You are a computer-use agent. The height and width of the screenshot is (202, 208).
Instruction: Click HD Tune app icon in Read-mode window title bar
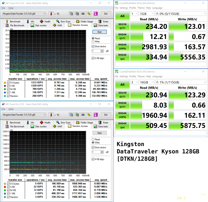3,3
